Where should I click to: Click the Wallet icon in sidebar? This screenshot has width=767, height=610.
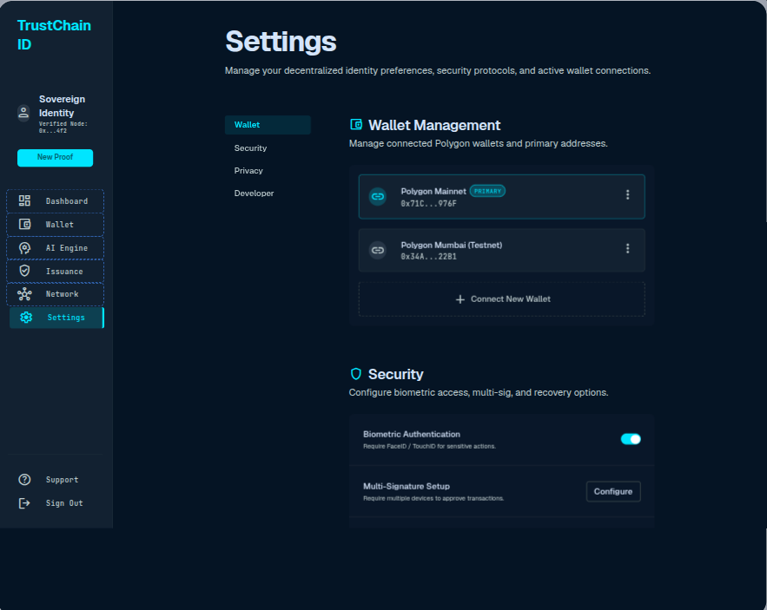24,225
